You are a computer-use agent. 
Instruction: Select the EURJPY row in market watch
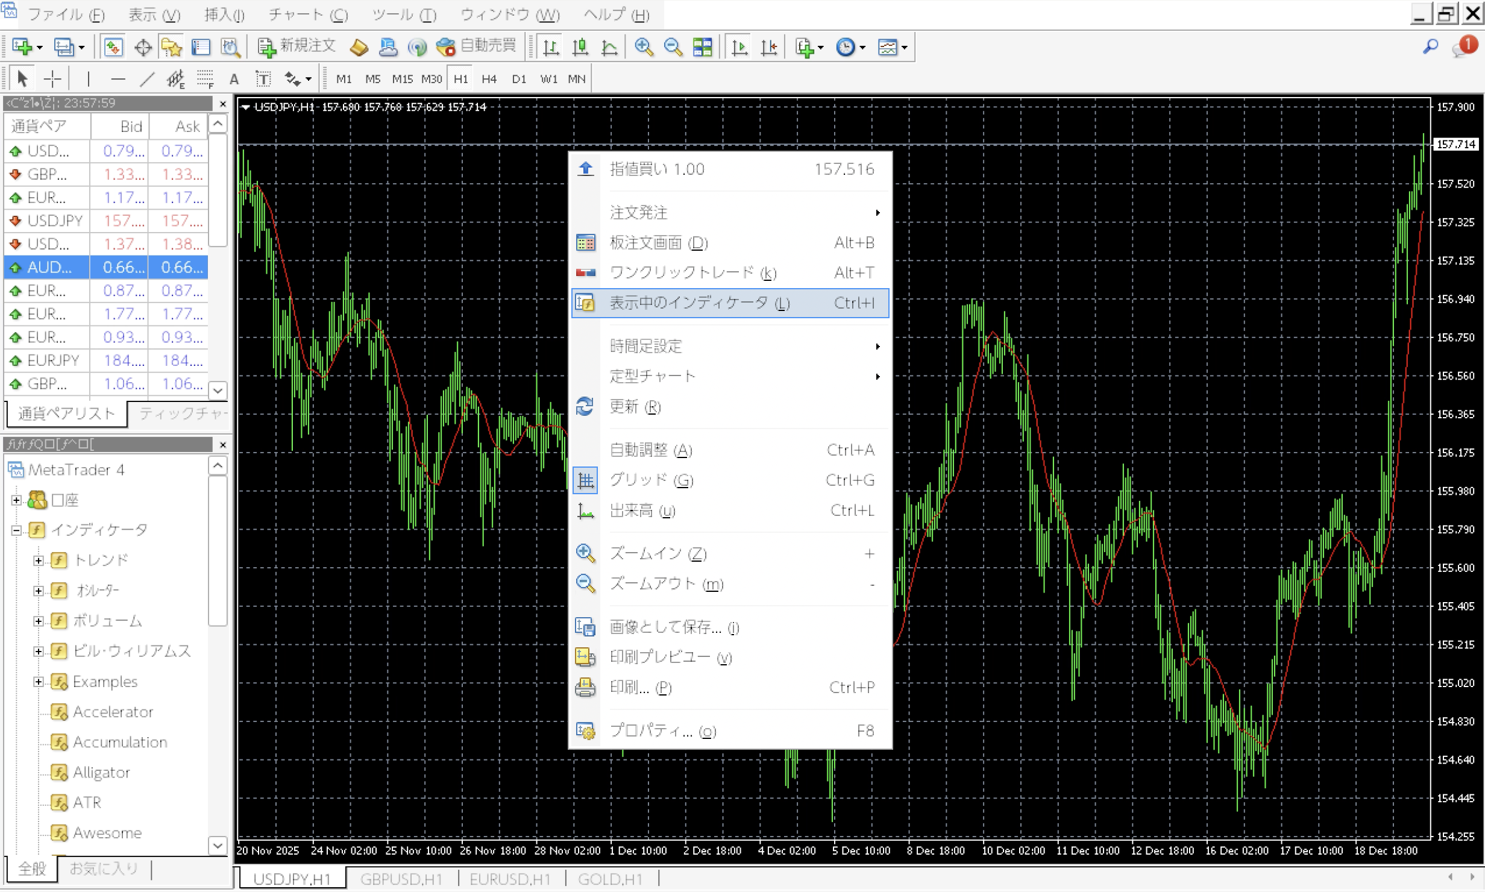53,360
